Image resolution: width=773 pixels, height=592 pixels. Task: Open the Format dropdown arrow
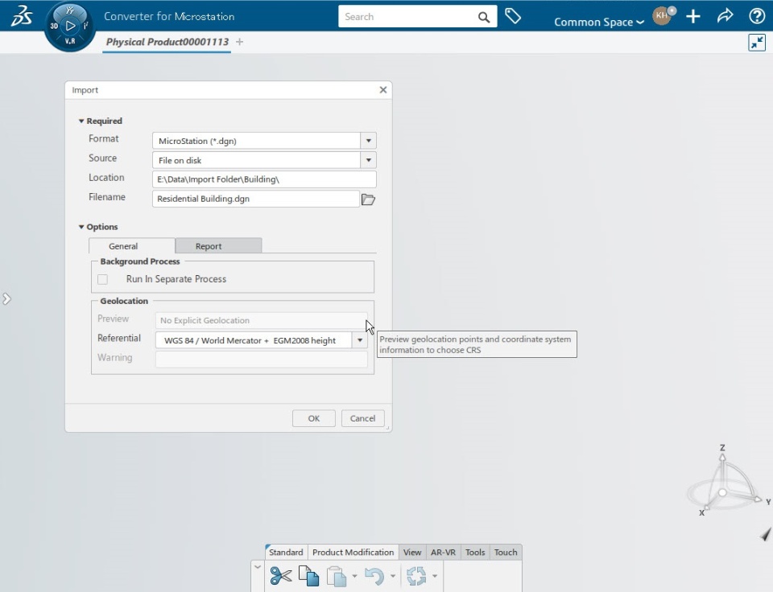click(x=368, y=141)
